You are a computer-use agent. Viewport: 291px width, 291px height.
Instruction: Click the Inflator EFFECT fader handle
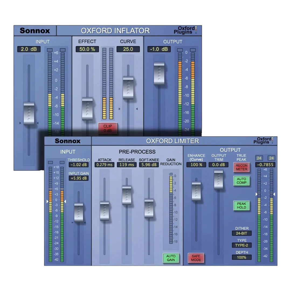point(87,109)
